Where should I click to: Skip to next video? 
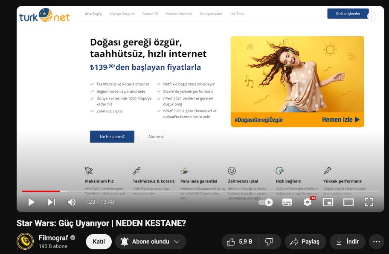52,202
